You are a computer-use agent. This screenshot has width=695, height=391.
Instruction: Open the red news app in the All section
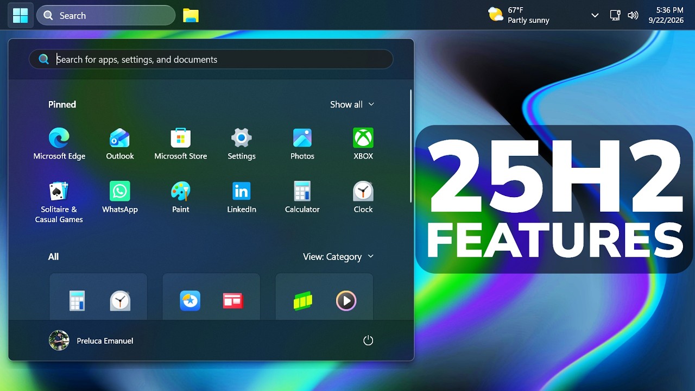click(233, 301)
